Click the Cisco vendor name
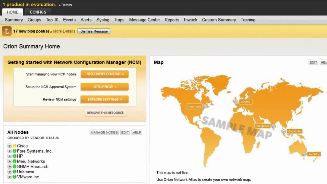 point(22,146)
